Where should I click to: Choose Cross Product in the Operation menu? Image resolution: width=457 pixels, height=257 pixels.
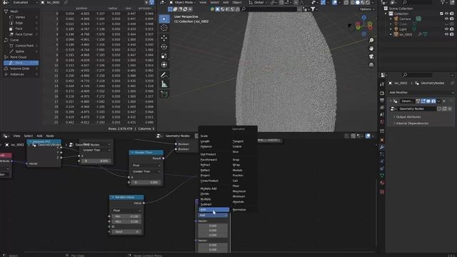coord(209,181)
